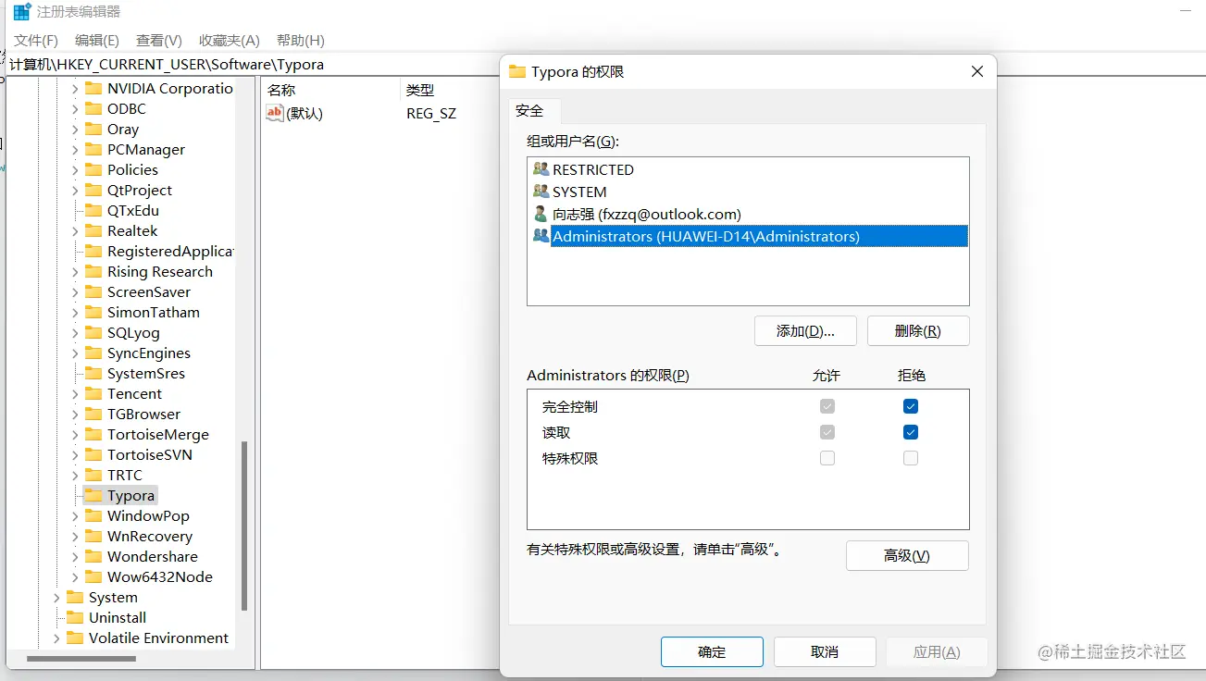
Task: Expand the ODBC tree node
Action: coord(75,108)
